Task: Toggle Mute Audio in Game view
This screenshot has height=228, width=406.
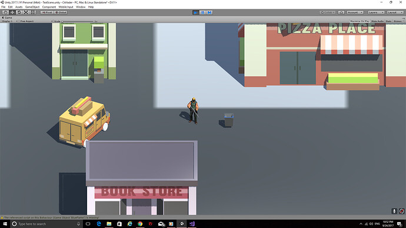Action: pyautogui.click(x=378, y=21)
